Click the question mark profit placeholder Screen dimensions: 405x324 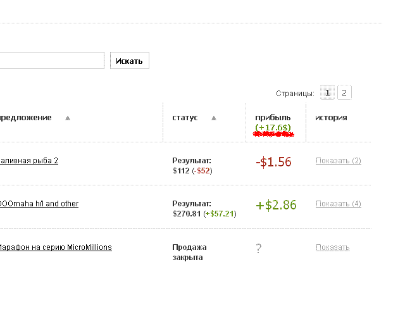point(258,249)
